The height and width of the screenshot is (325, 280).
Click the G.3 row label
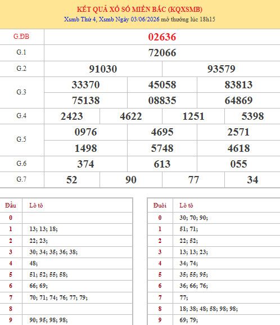(x=21, y=92)
